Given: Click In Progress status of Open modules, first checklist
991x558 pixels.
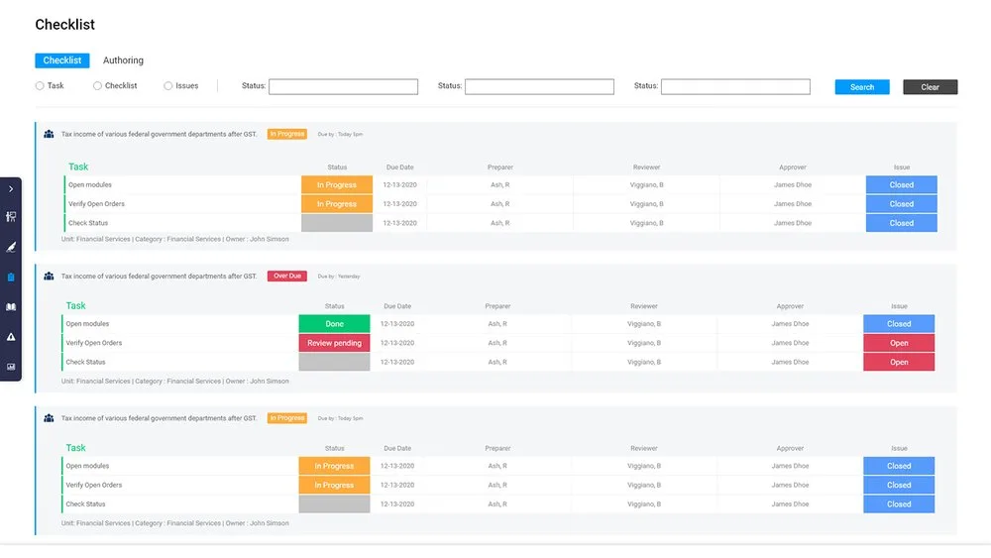Looking at the screenshot, I should [337, 185].
